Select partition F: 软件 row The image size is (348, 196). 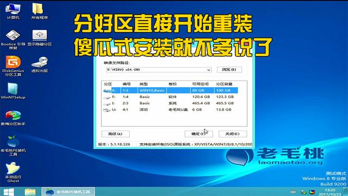[170, 97]
